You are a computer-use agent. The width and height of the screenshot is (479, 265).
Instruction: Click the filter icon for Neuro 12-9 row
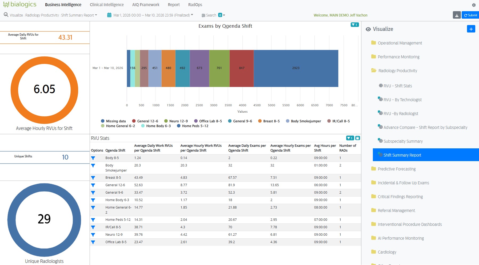pyautogui.click(x=93, y=235)
